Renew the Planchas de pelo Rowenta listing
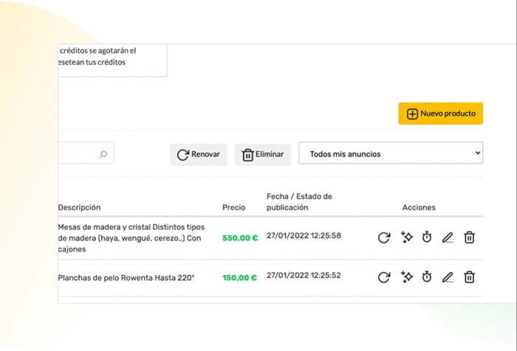This screenshot has height=351, width=517. tap(384, 277)
